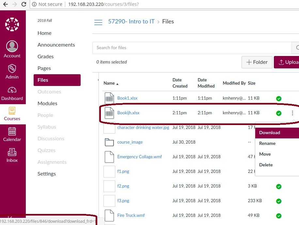The height and width of the screenshot is (225, 299).
Task: Open Modules in the course navigation
Action: click(x=47, y=104)
